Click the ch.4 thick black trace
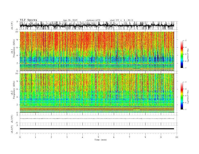This screenshot has height=154, width=199. point(97,129)
